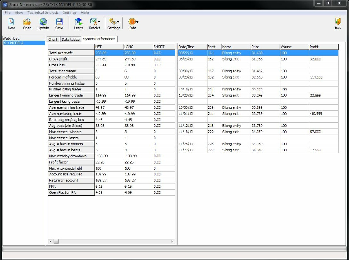Click the NET column header
The height and width of the screenshot is (260, 349).
click(109, 47)
